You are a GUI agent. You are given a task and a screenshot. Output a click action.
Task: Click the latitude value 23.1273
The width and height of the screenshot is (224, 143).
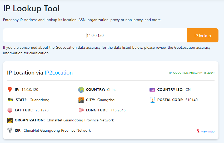(42, 110)
